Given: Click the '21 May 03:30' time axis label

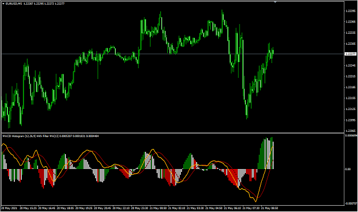Looking at the screenshot, I should [x=195, y=208].
